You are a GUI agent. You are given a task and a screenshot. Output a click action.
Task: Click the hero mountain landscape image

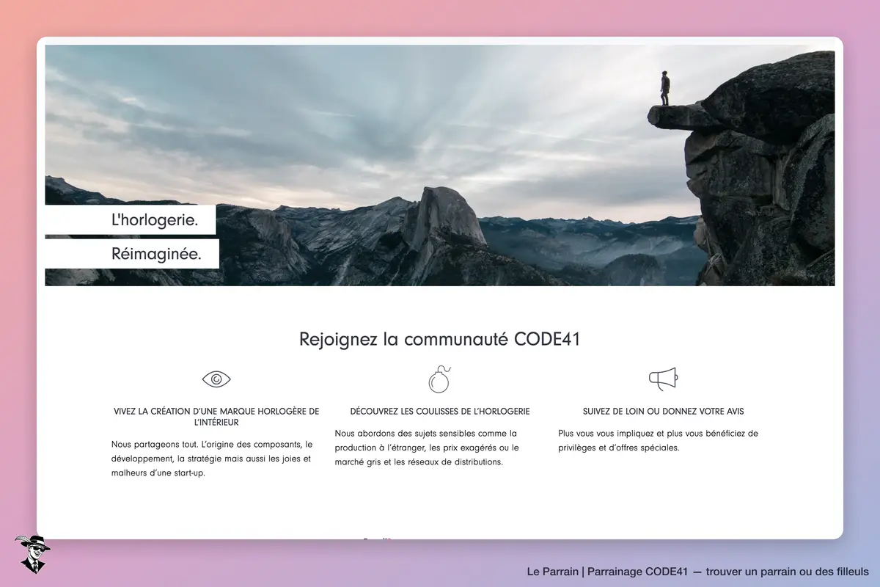click(439, 165)
